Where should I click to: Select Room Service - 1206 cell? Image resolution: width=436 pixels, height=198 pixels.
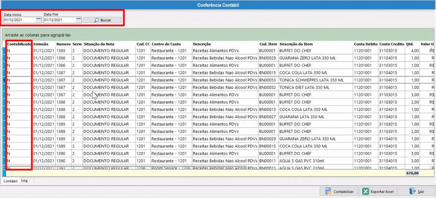[x=171, y=168]
